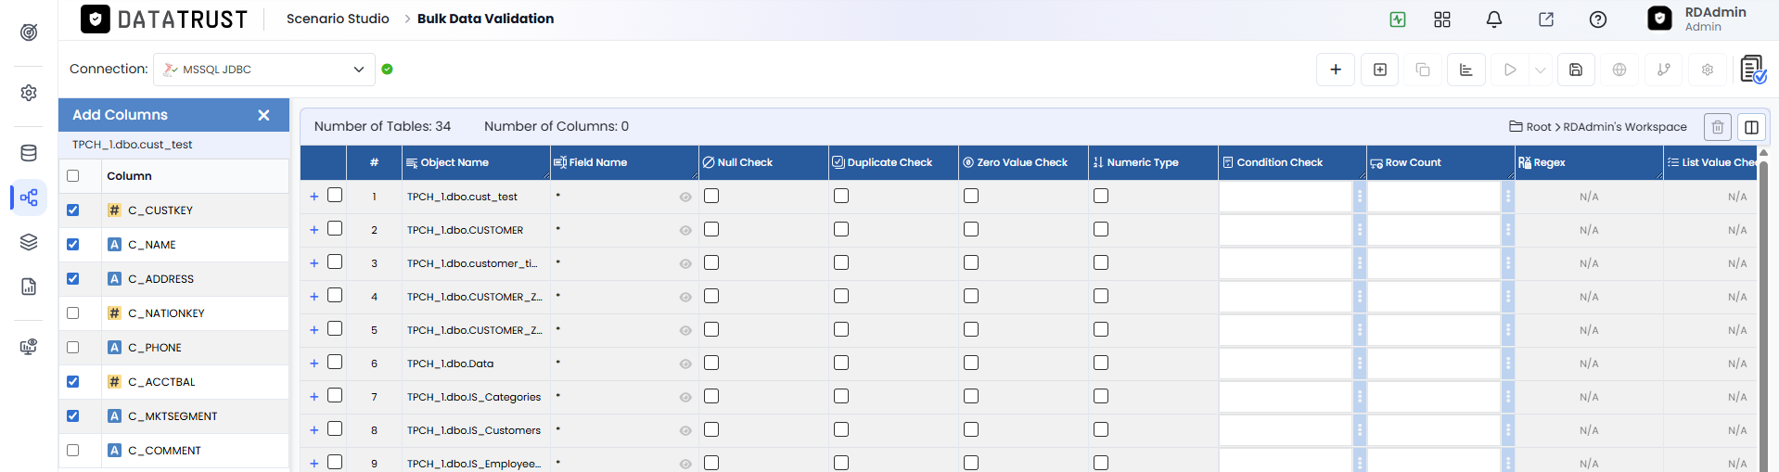This screenshot has height=472, width=1779.
Task: Expand row 1 TPCH_1.dbo.cust_test with plus
Action: 314,197
